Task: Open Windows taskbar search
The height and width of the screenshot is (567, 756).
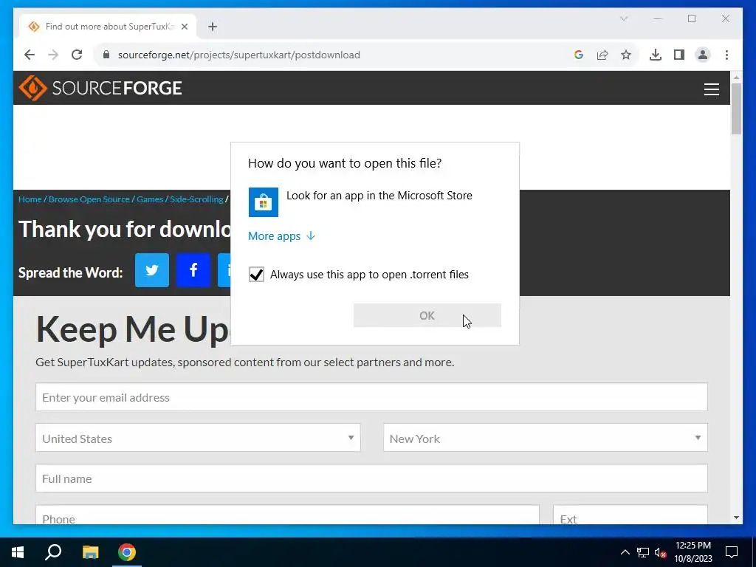Action: click(x=53, y=552)
